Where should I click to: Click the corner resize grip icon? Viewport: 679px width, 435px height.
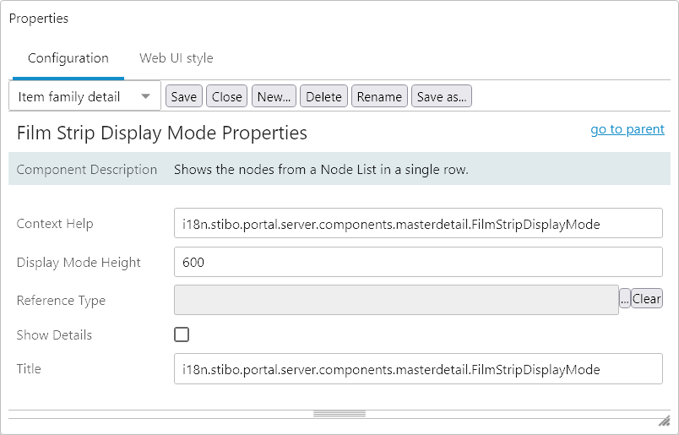(664, 421)
